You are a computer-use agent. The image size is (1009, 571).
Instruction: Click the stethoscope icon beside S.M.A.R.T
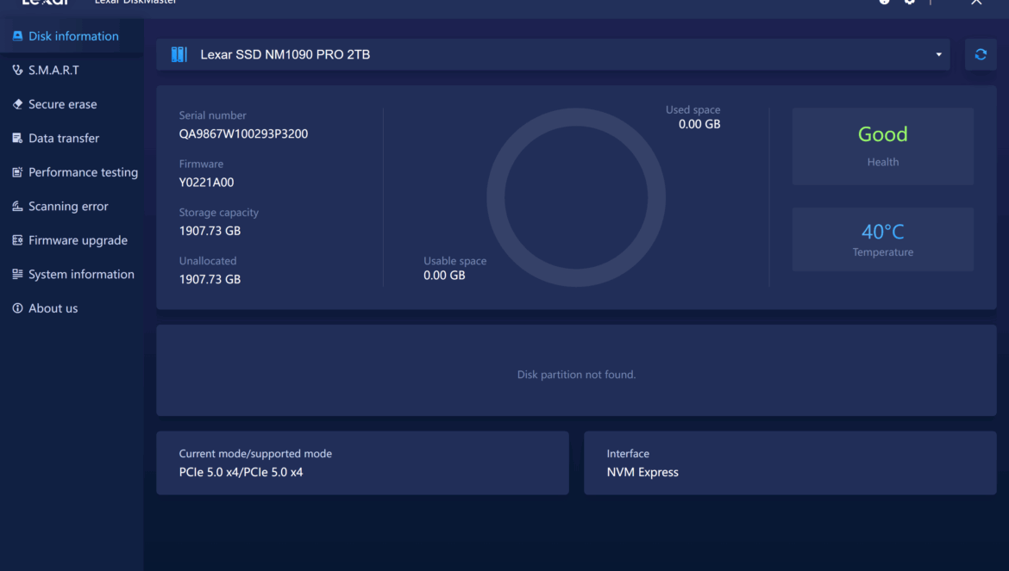pos(17,70)
